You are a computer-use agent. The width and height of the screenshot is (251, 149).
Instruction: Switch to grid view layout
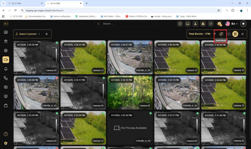[235, 34]
